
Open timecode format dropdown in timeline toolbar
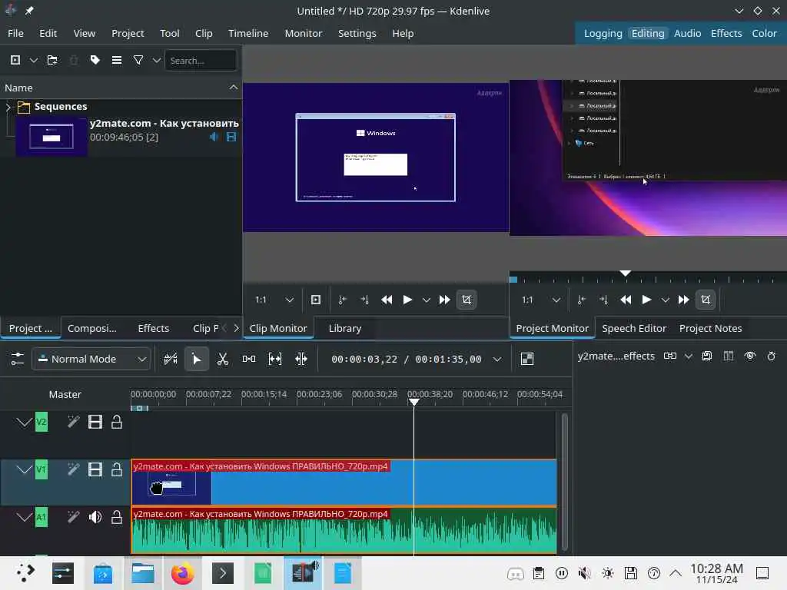coord(497,360)
